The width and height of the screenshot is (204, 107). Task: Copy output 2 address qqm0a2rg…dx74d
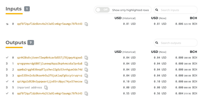click(86, 70)
